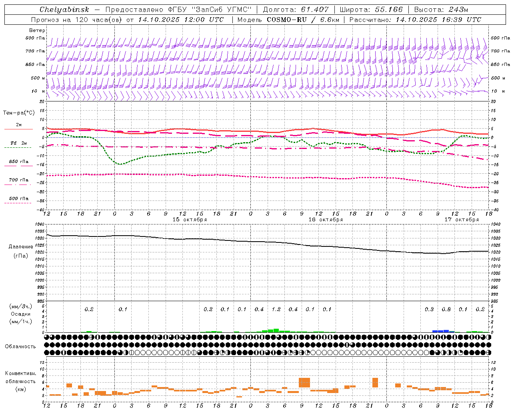Click the left '10 м' wind level label
The width and height of the screenshot is (512, 409).
[x=38, y=91]
